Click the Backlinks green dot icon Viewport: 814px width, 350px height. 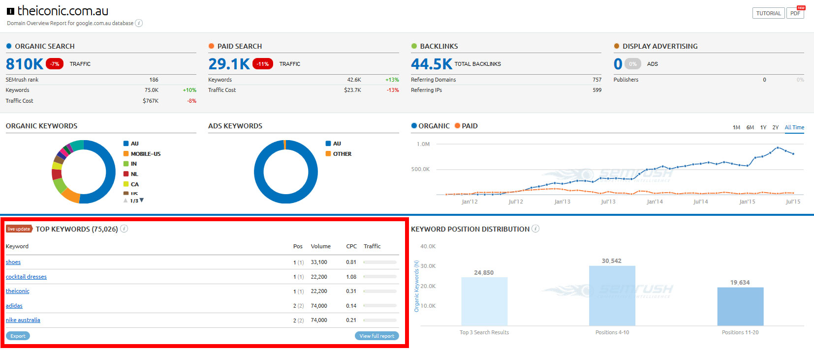(414, 46)
